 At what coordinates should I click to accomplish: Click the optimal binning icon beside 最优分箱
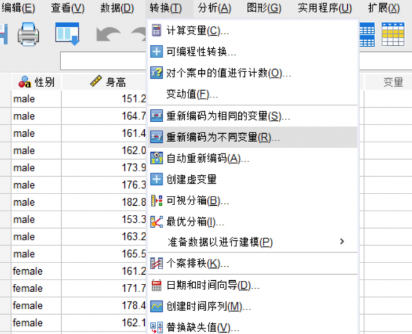tap(156, 221)
